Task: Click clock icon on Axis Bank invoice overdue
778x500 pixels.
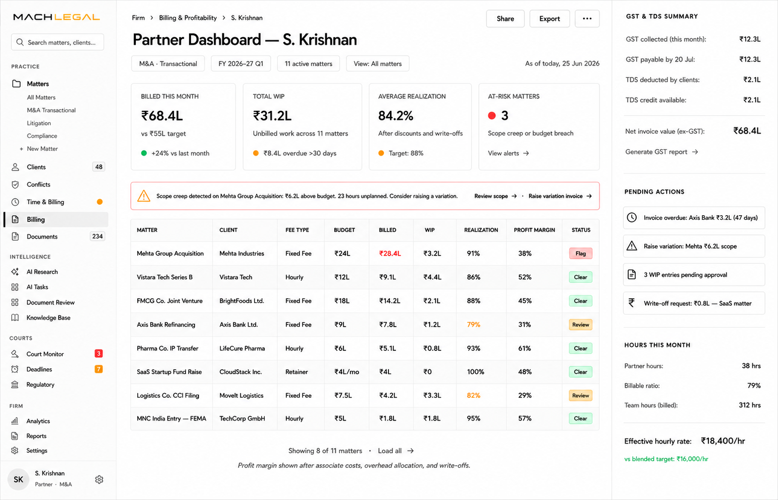Action: [632, 218]
